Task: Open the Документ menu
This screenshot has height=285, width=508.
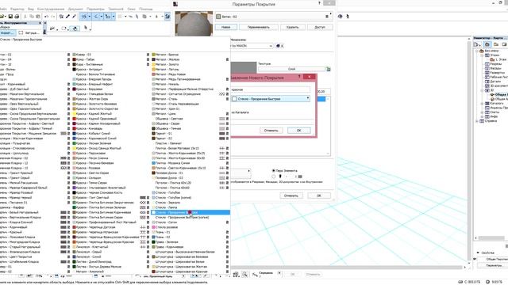Action: (x=75, y=9)
